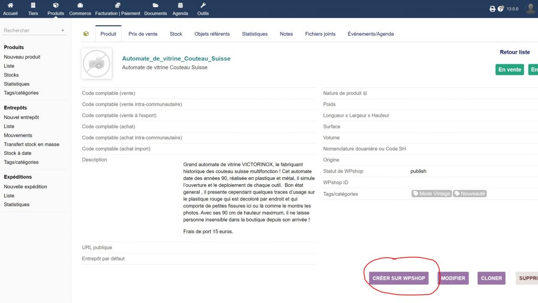Open the Agenda calendar icon
The width and height of the screenshot is (538, 303).
pos(180,5)
